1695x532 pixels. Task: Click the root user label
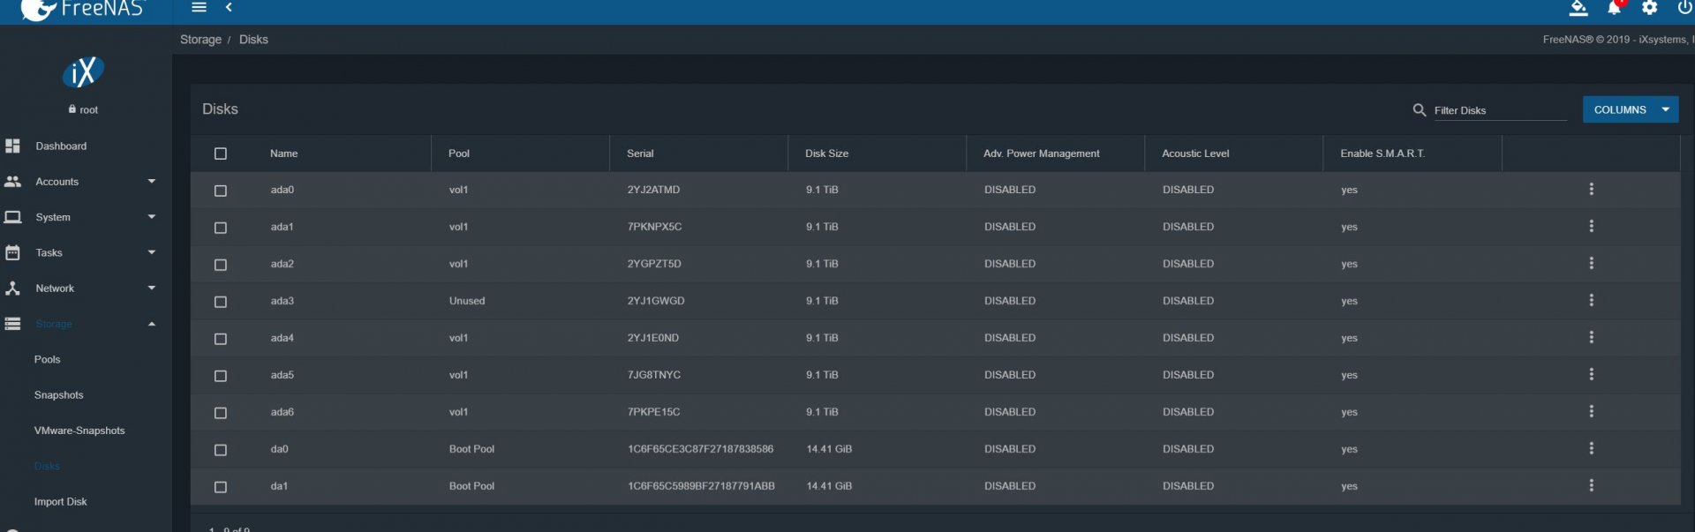[88, 110]
